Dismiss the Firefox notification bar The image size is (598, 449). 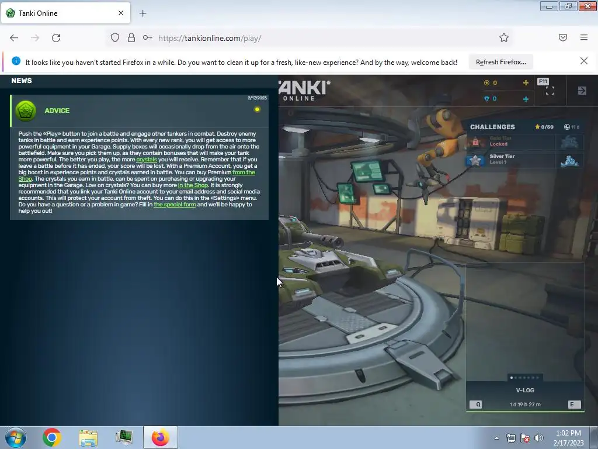coord(584,61)
